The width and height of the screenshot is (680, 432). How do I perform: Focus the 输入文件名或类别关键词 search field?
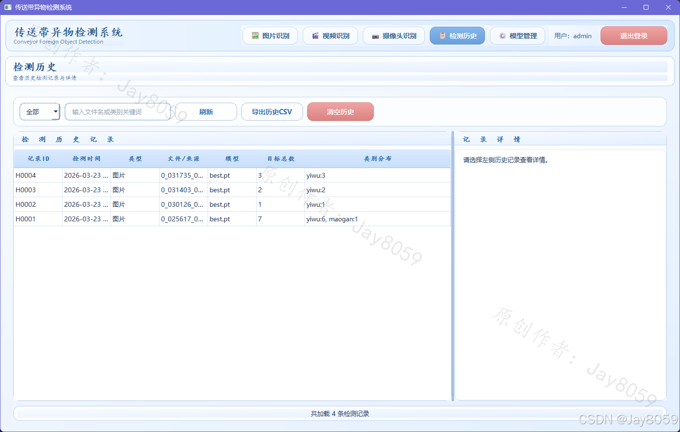pyautogui.click(x=118, y=112)
